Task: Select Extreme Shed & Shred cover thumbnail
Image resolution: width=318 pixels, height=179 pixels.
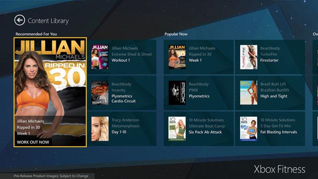Action: click(100, 57)
